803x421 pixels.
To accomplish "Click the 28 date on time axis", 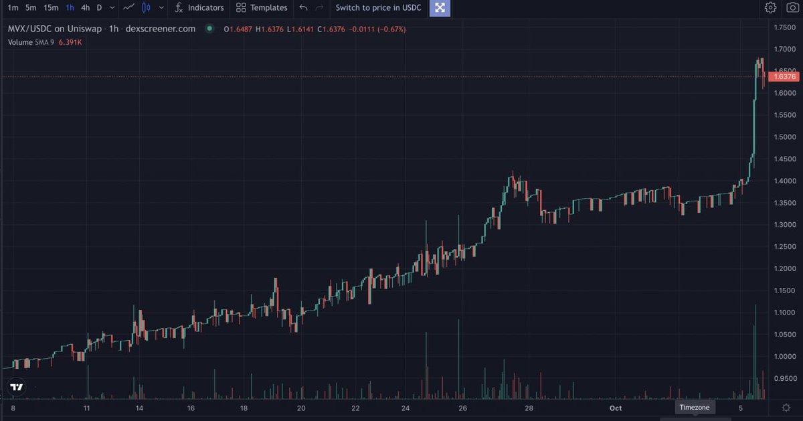I will 529,408.
